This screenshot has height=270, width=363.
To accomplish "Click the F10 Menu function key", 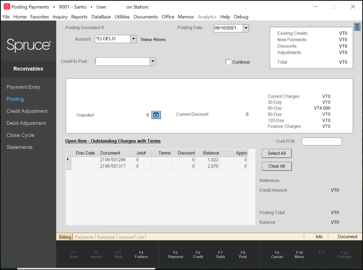I will click(x=299, y=255).
